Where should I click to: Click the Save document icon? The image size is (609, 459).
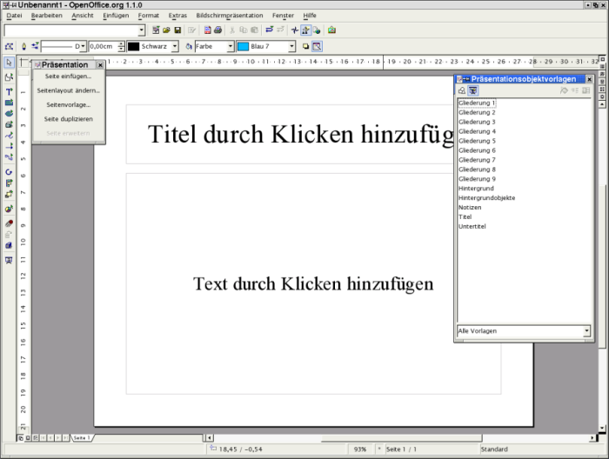click(177, 30)
